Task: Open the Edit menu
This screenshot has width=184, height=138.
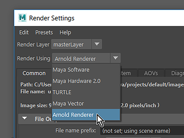Action: click(x=24, y=32)
